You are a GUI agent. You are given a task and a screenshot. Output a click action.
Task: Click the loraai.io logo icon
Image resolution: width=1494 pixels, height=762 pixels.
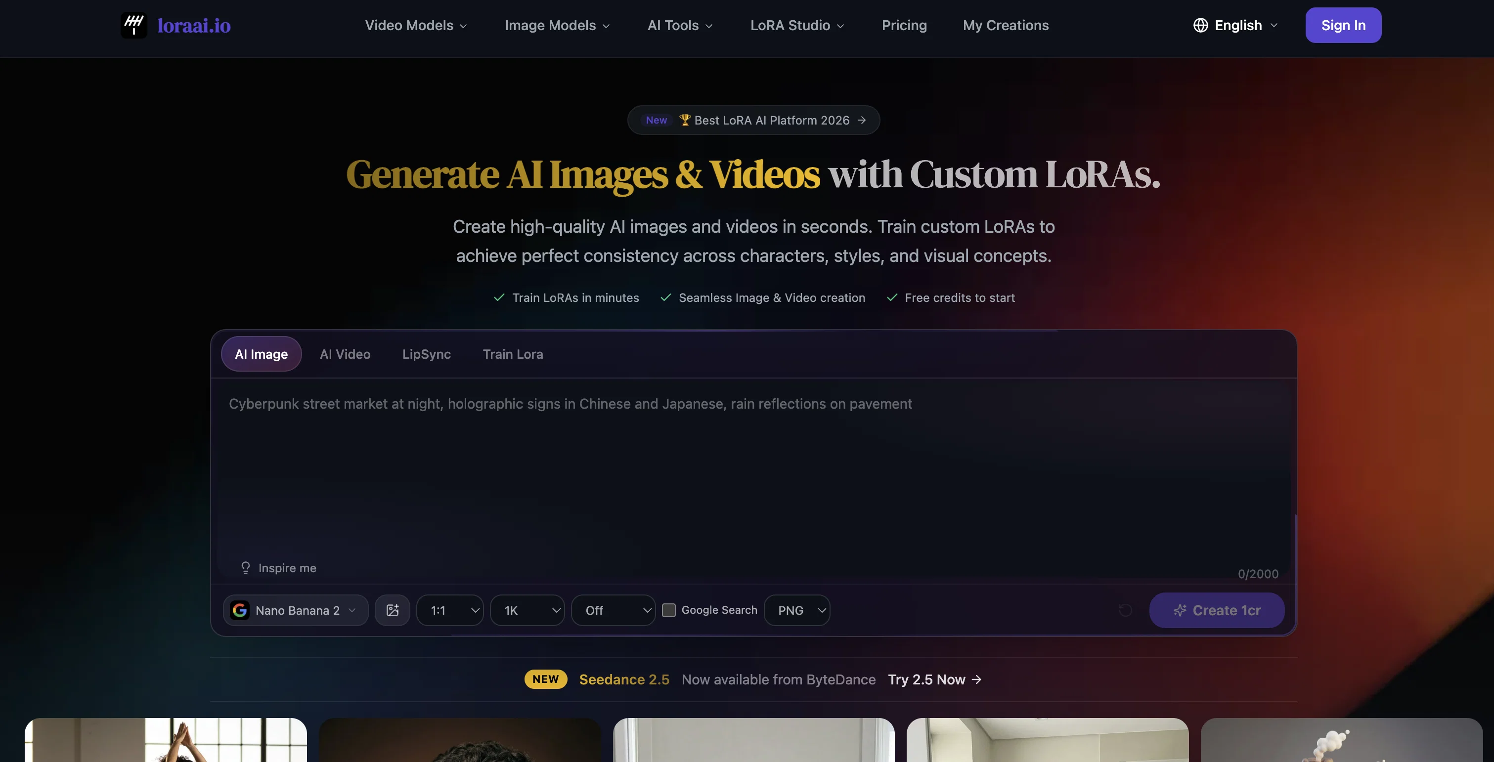[133, 25]
